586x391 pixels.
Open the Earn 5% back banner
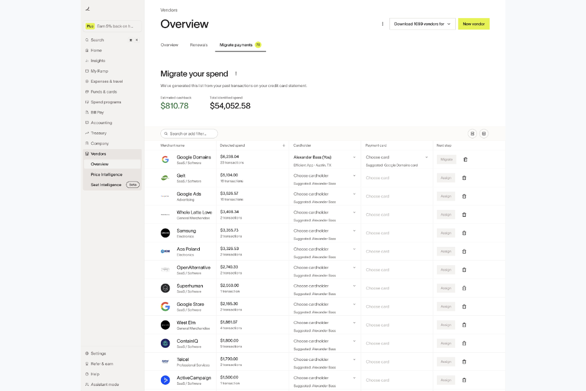[112, 26]
